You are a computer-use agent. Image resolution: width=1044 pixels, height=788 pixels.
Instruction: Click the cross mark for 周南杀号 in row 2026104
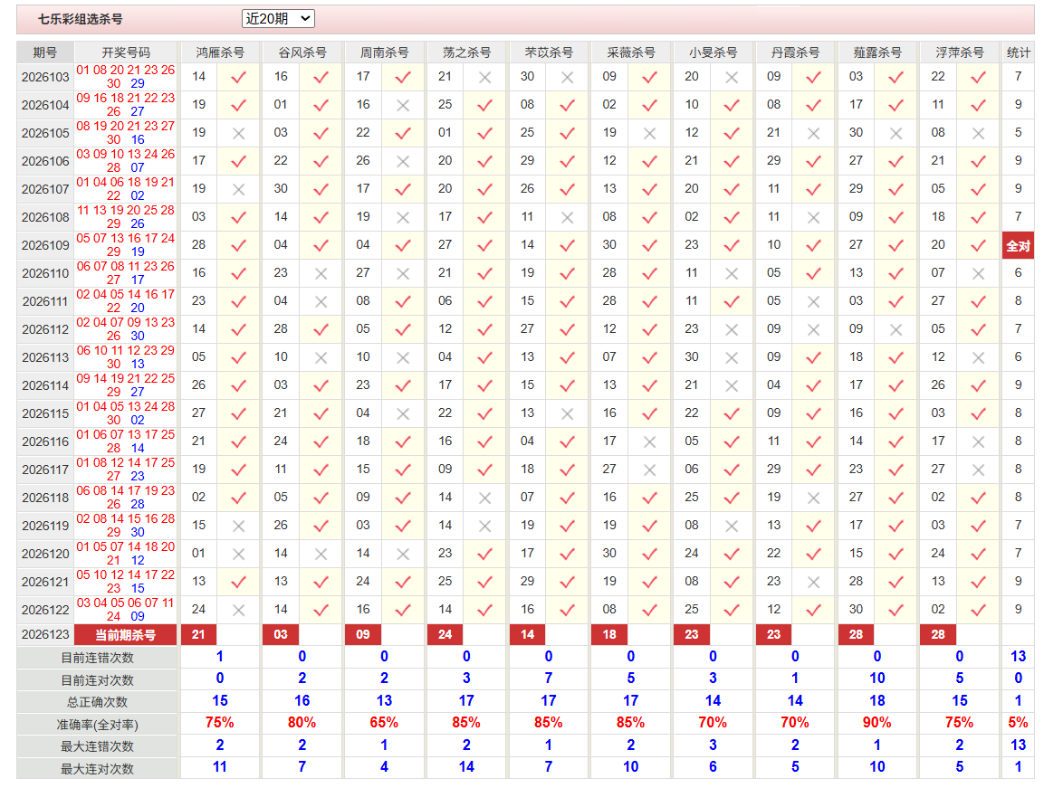click(x=403, y=105)
